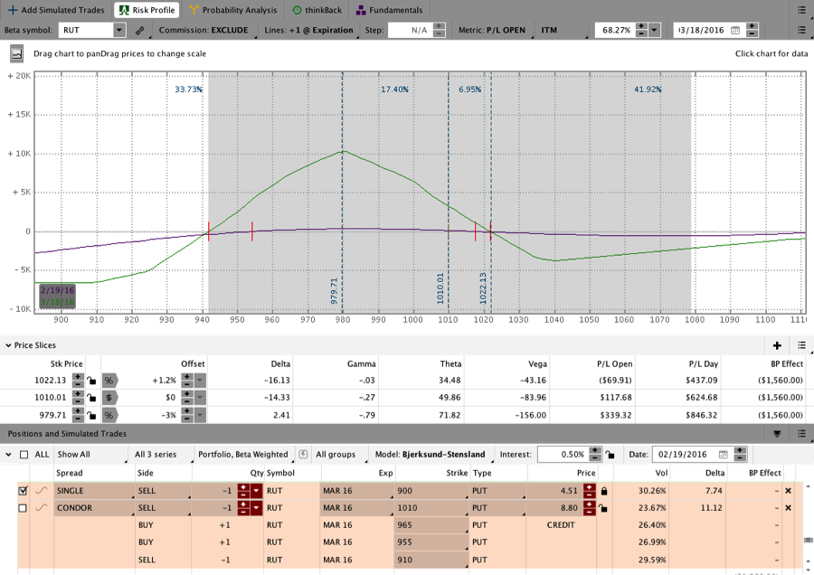Enable the CONDOR spread checkbox
The height and width of the screenshot is (575, 814).
(x=23, y=508)
